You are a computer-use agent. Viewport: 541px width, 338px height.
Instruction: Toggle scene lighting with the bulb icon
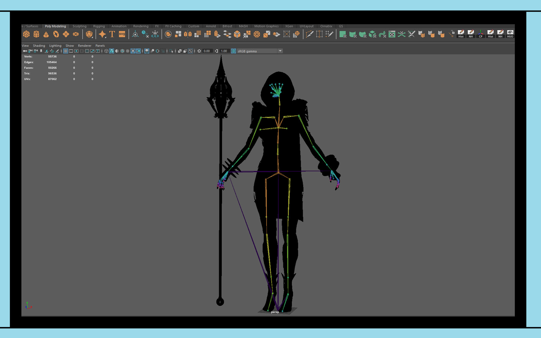(133, 51)
